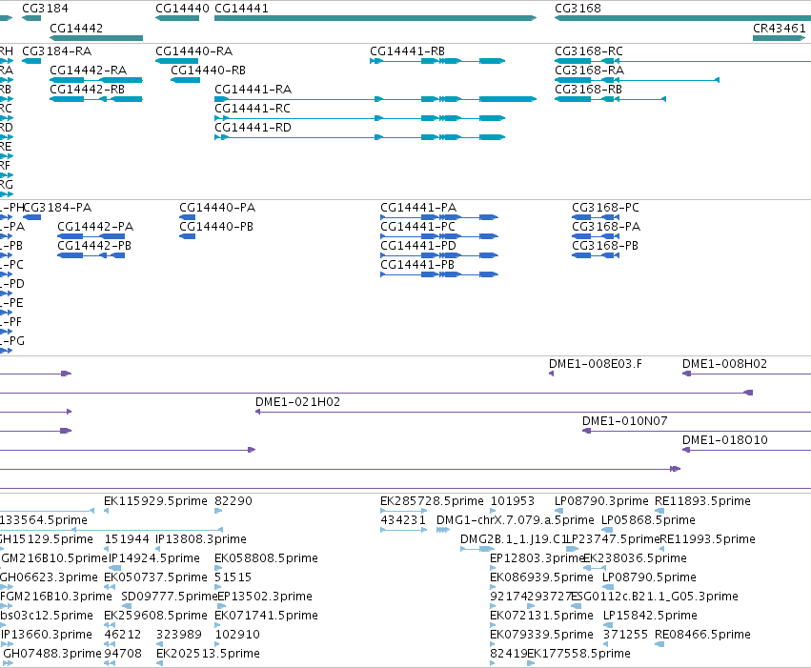Viewport: 811px width, 668px height.
Task: Click the CG3168-RA transcript label
Action: [589, 71]
